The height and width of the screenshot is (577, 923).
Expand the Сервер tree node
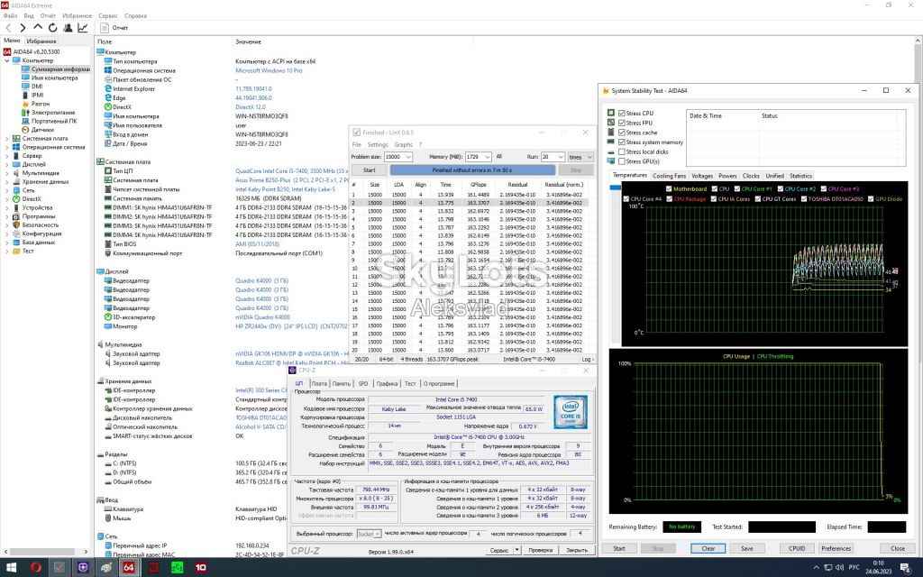tap(6, 156)
